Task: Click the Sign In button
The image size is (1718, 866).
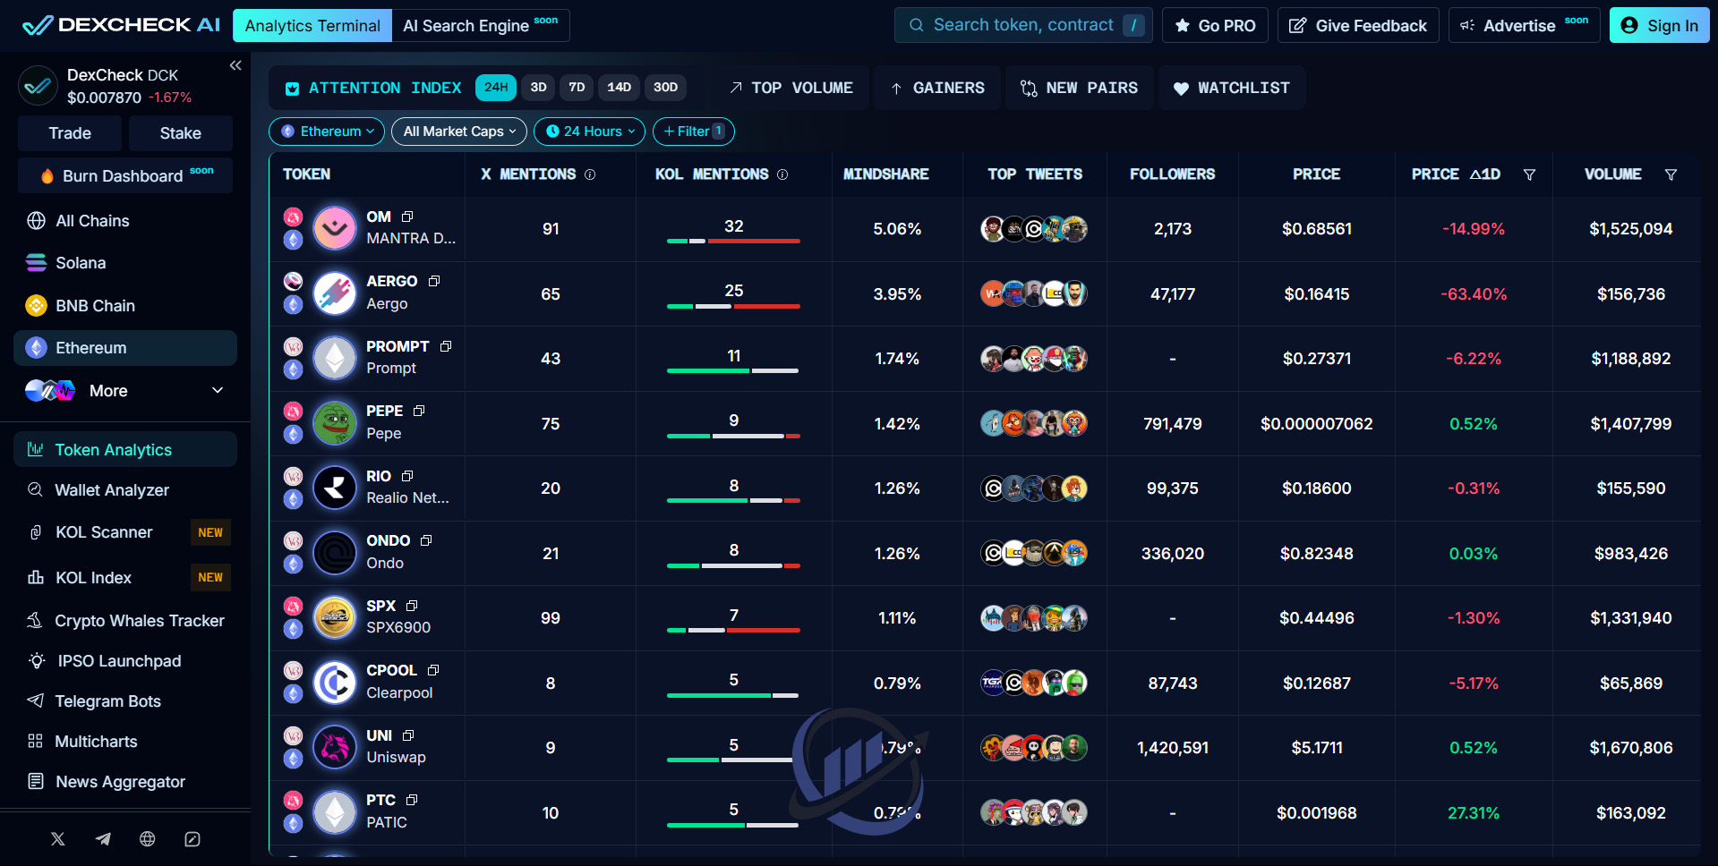Action: [x=1660, y=25]
